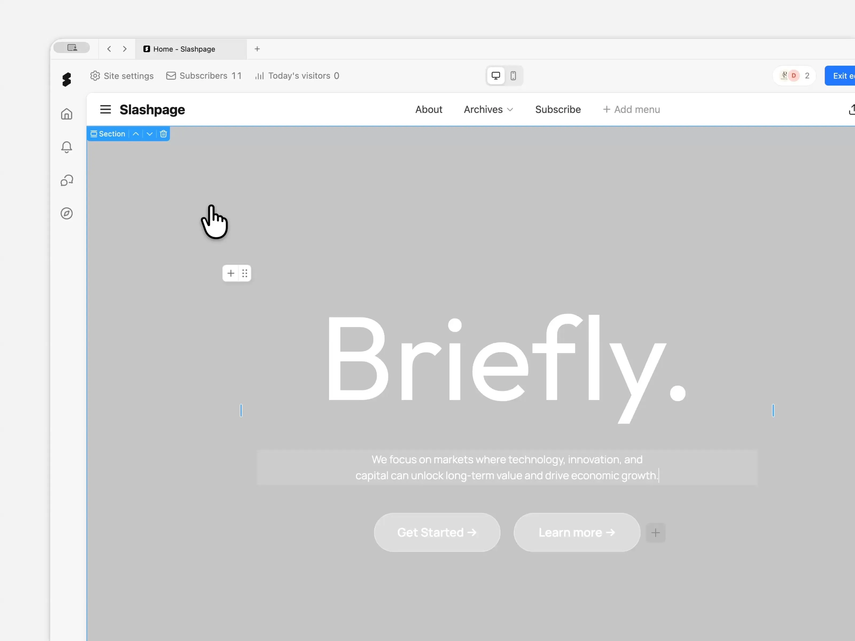Open the chat messages sidebar icon
The width and height of the screenshot is (855, 641).
click(x=67, y=181)
